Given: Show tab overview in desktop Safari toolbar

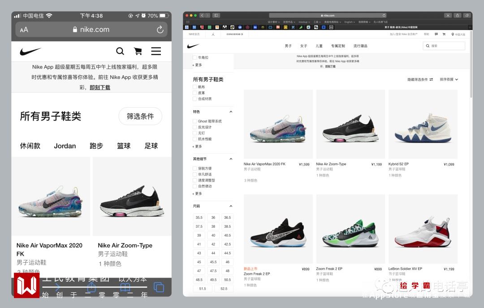Looking at the screenshot, I should (x=467, y=15).
